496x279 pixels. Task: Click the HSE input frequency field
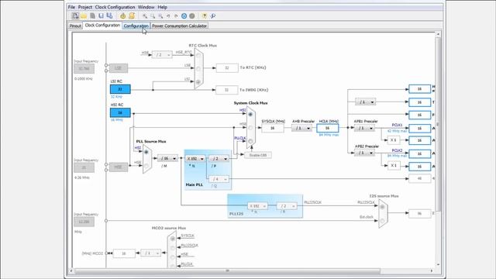[x=84, y=167]
